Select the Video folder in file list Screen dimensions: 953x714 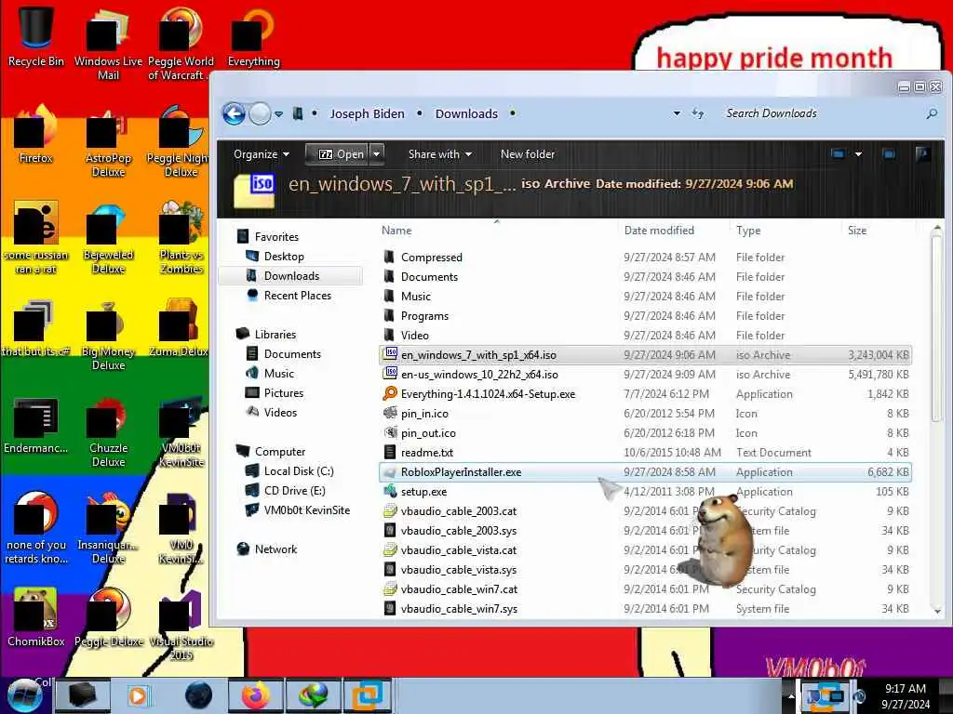click(x=645, y=335)
